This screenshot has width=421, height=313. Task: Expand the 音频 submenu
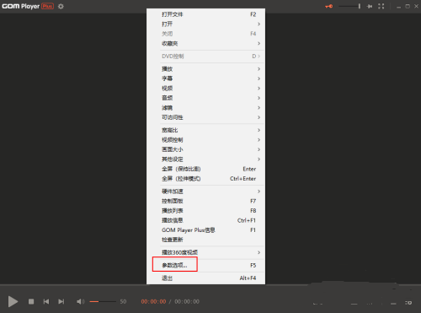[205, 98]
